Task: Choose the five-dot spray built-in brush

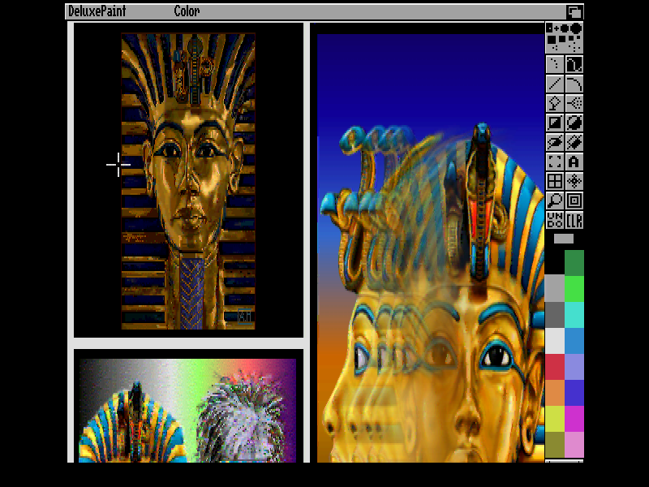Action: [574, 48]
